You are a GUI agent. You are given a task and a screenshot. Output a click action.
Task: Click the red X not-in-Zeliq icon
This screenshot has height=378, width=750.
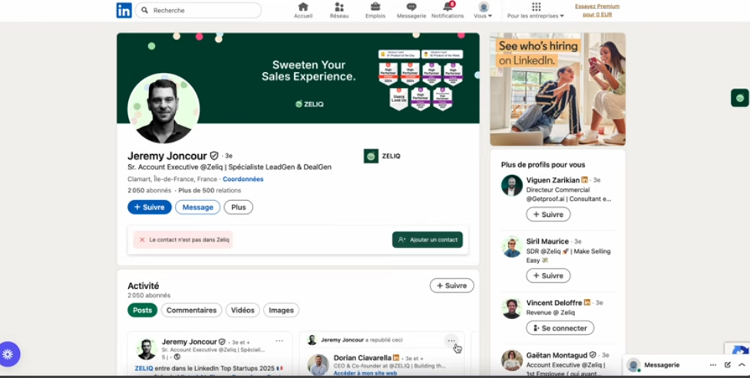pos(142,240)
